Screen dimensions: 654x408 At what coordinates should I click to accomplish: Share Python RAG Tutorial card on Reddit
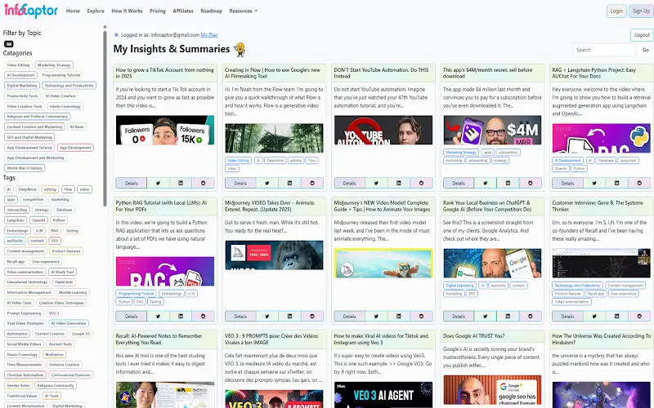tap(203, 316)
